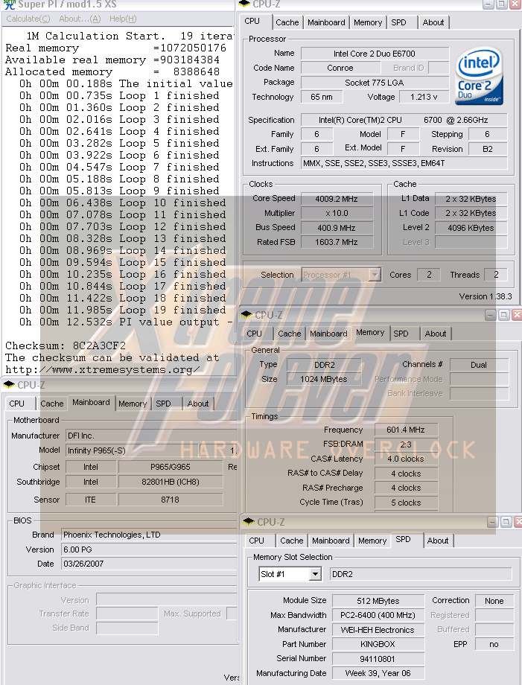Switch to Memory tab in top CPU-Z window
Image resolution: width=522 pixels, height=685 pixels.
[x=368, y=22]
